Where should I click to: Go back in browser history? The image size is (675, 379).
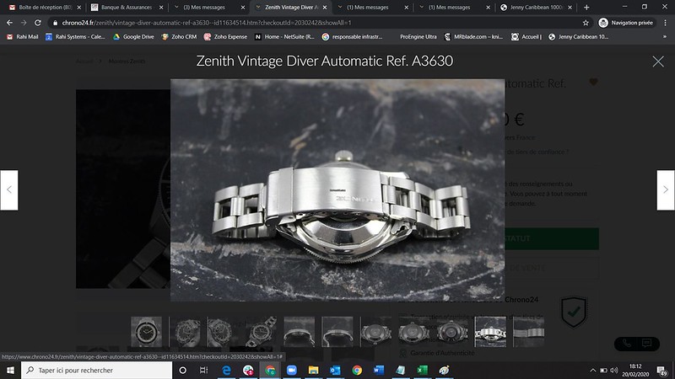tap(9, 23)
